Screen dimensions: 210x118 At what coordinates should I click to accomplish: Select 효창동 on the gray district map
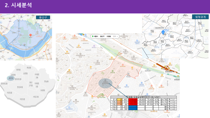[x=13, y=75]
